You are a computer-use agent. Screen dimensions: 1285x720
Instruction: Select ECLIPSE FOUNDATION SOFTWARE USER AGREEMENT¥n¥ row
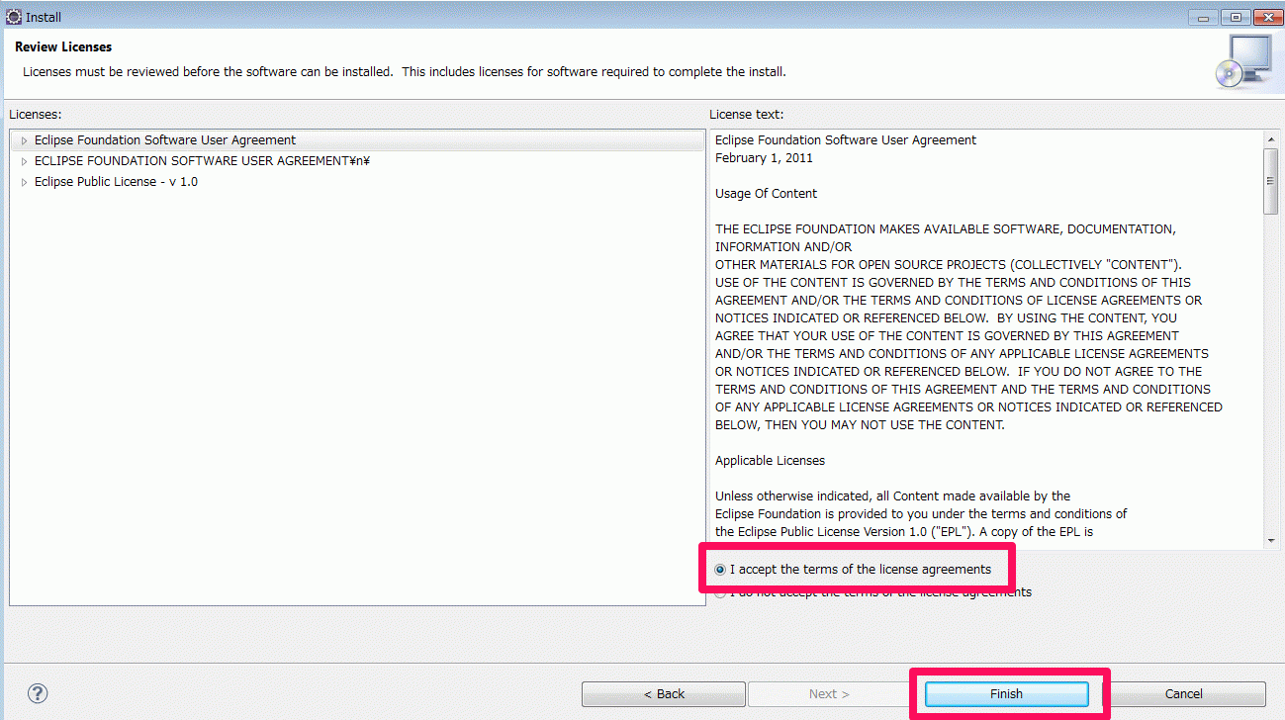tap(356, 161)
